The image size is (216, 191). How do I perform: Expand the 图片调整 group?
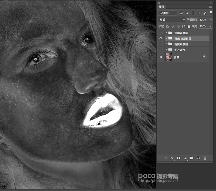point(166,49)
